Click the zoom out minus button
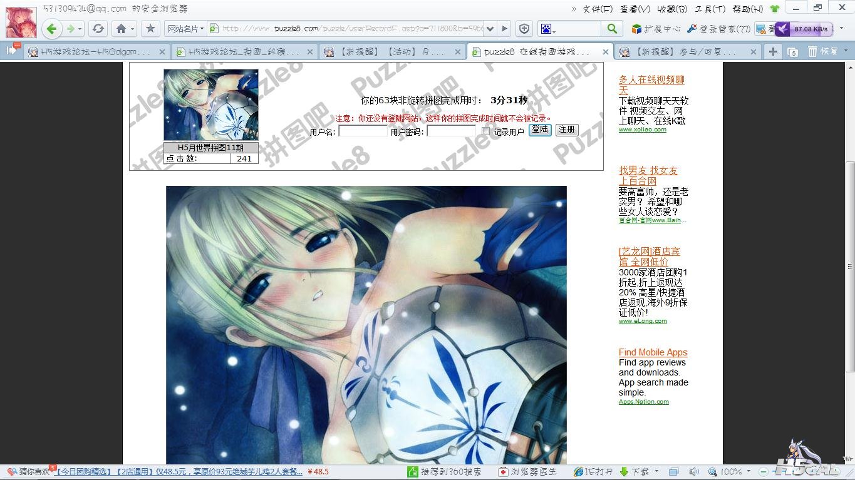This screenshot has width=855, height=480. point(763,472)
